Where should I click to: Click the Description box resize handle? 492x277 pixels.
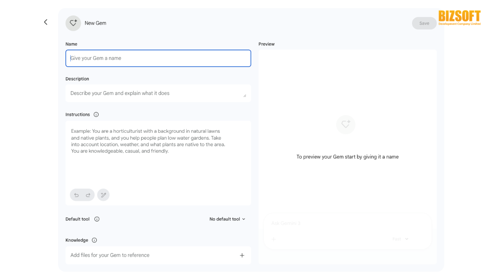[245, 95]
